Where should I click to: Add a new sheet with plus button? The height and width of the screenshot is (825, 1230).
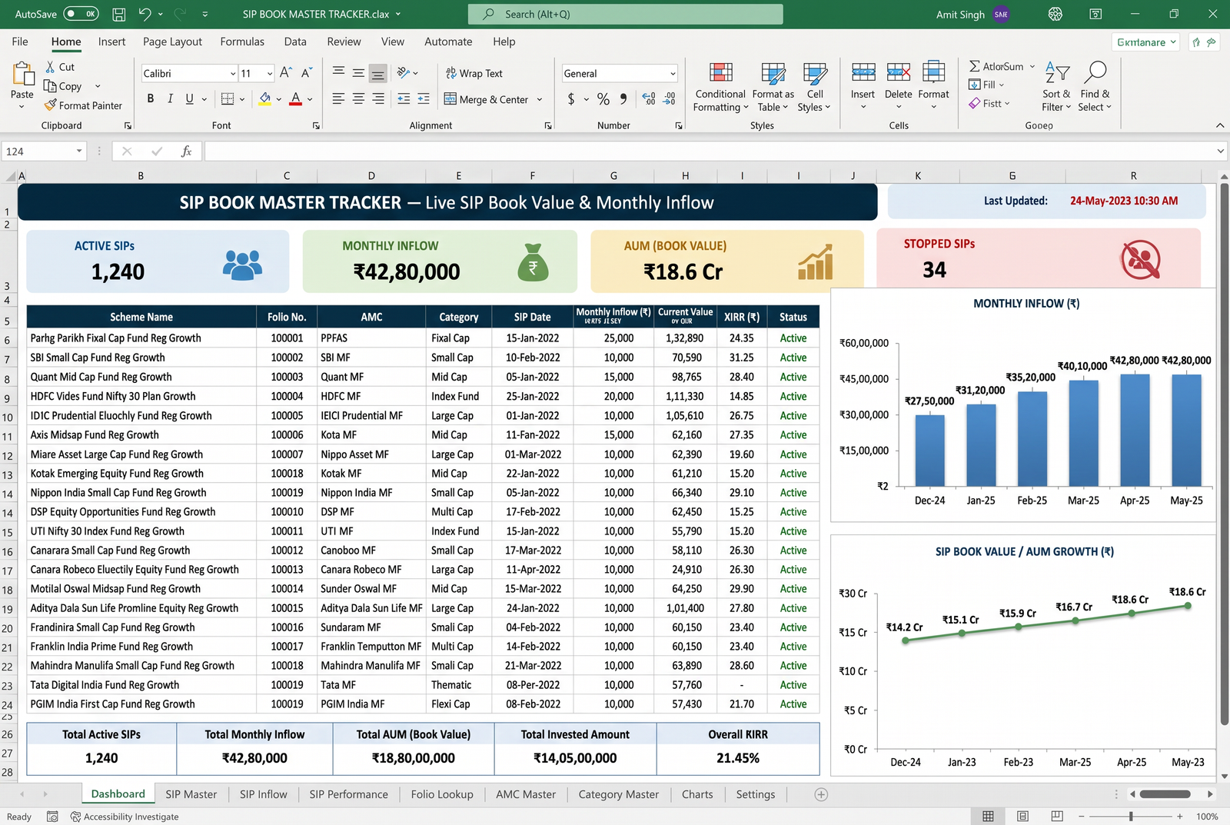tap(821, 794)
